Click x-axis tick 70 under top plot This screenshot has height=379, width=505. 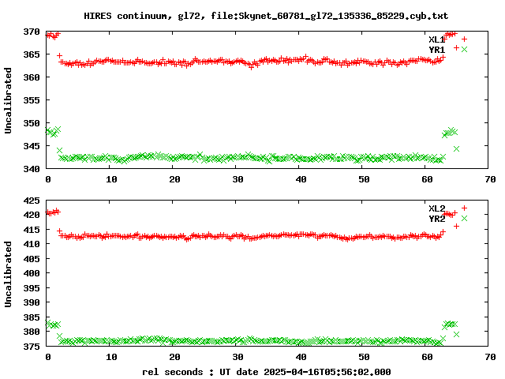(x=490, y=179)
